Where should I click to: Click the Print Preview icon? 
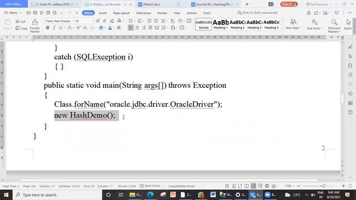tap(55, 13)
